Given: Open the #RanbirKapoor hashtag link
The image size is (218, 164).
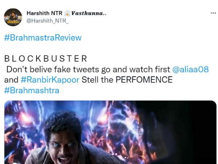Looking at the screenshot, I should [x=50, y=80].
